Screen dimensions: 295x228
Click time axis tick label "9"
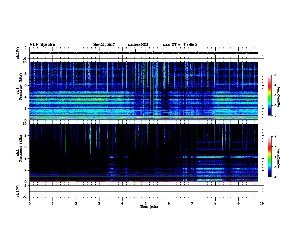point(238,203)
